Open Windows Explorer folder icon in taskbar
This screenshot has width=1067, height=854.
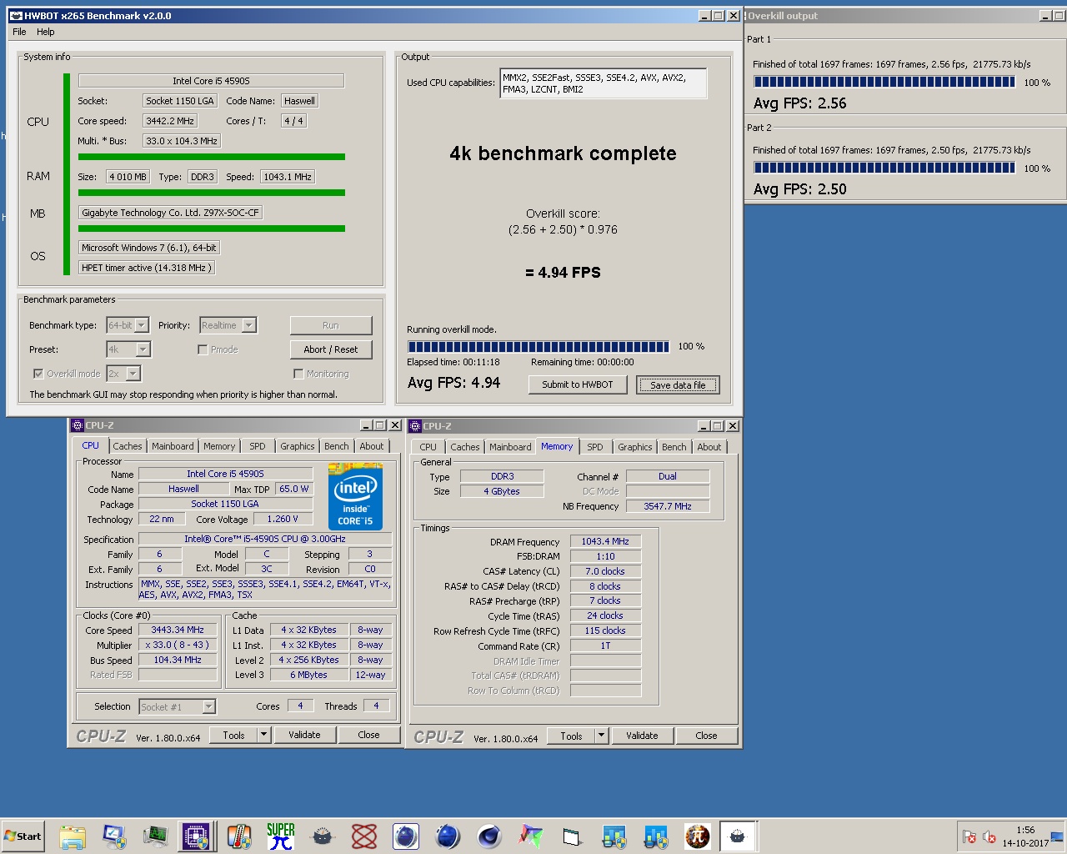point(73,836)
